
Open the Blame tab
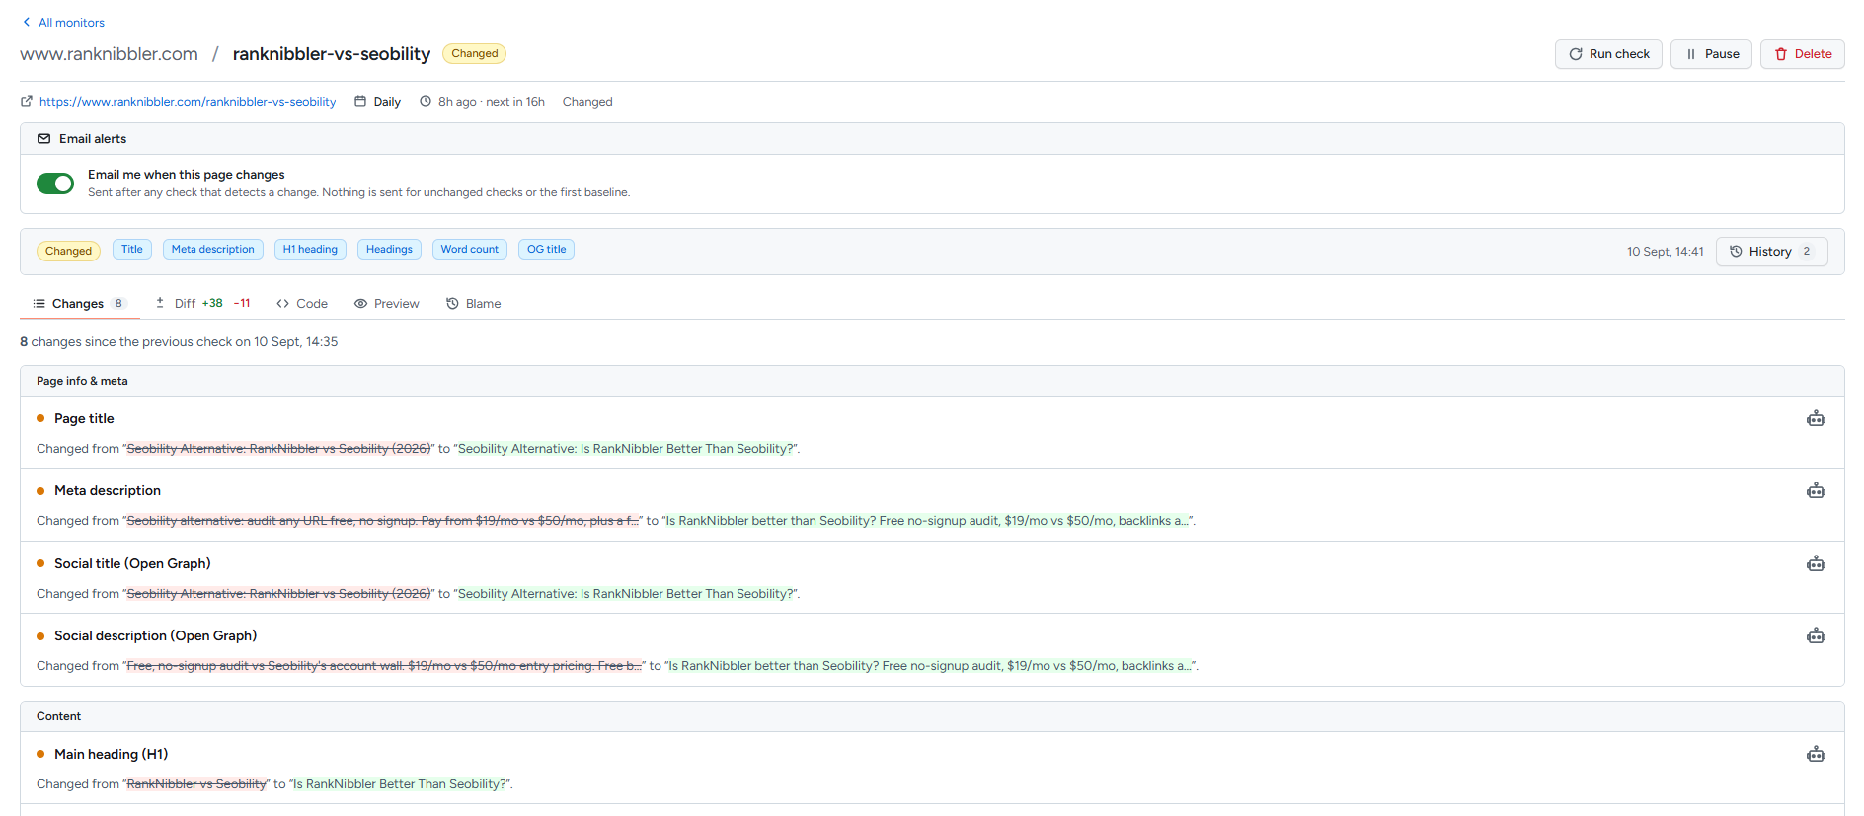click(474, 304)
